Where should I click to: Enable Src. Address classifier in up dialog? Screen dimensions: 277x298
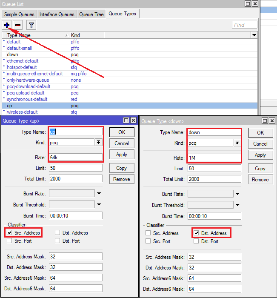pyautogui.click(x=9, y=233)
